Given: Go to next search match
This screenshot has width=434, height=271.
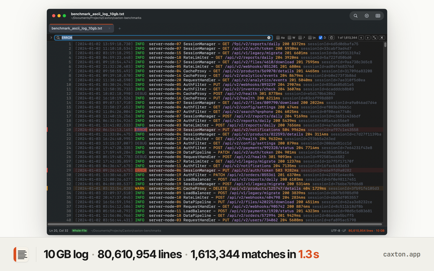Looking at the screenshot, I should tap(368, 38).
